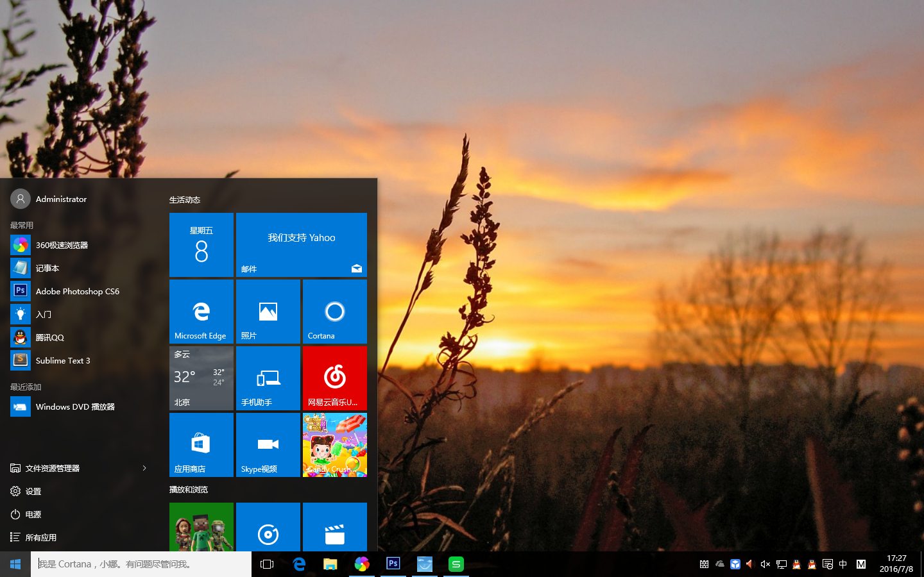924x577 pixels.
Task: Click the Administrator account entry
Action: [61, 199]
